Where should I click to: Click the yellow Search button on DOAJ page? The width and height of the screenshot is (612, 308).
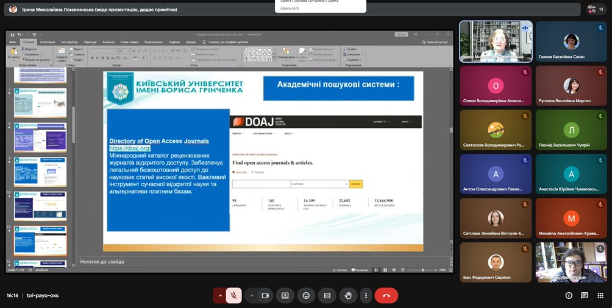355,183
